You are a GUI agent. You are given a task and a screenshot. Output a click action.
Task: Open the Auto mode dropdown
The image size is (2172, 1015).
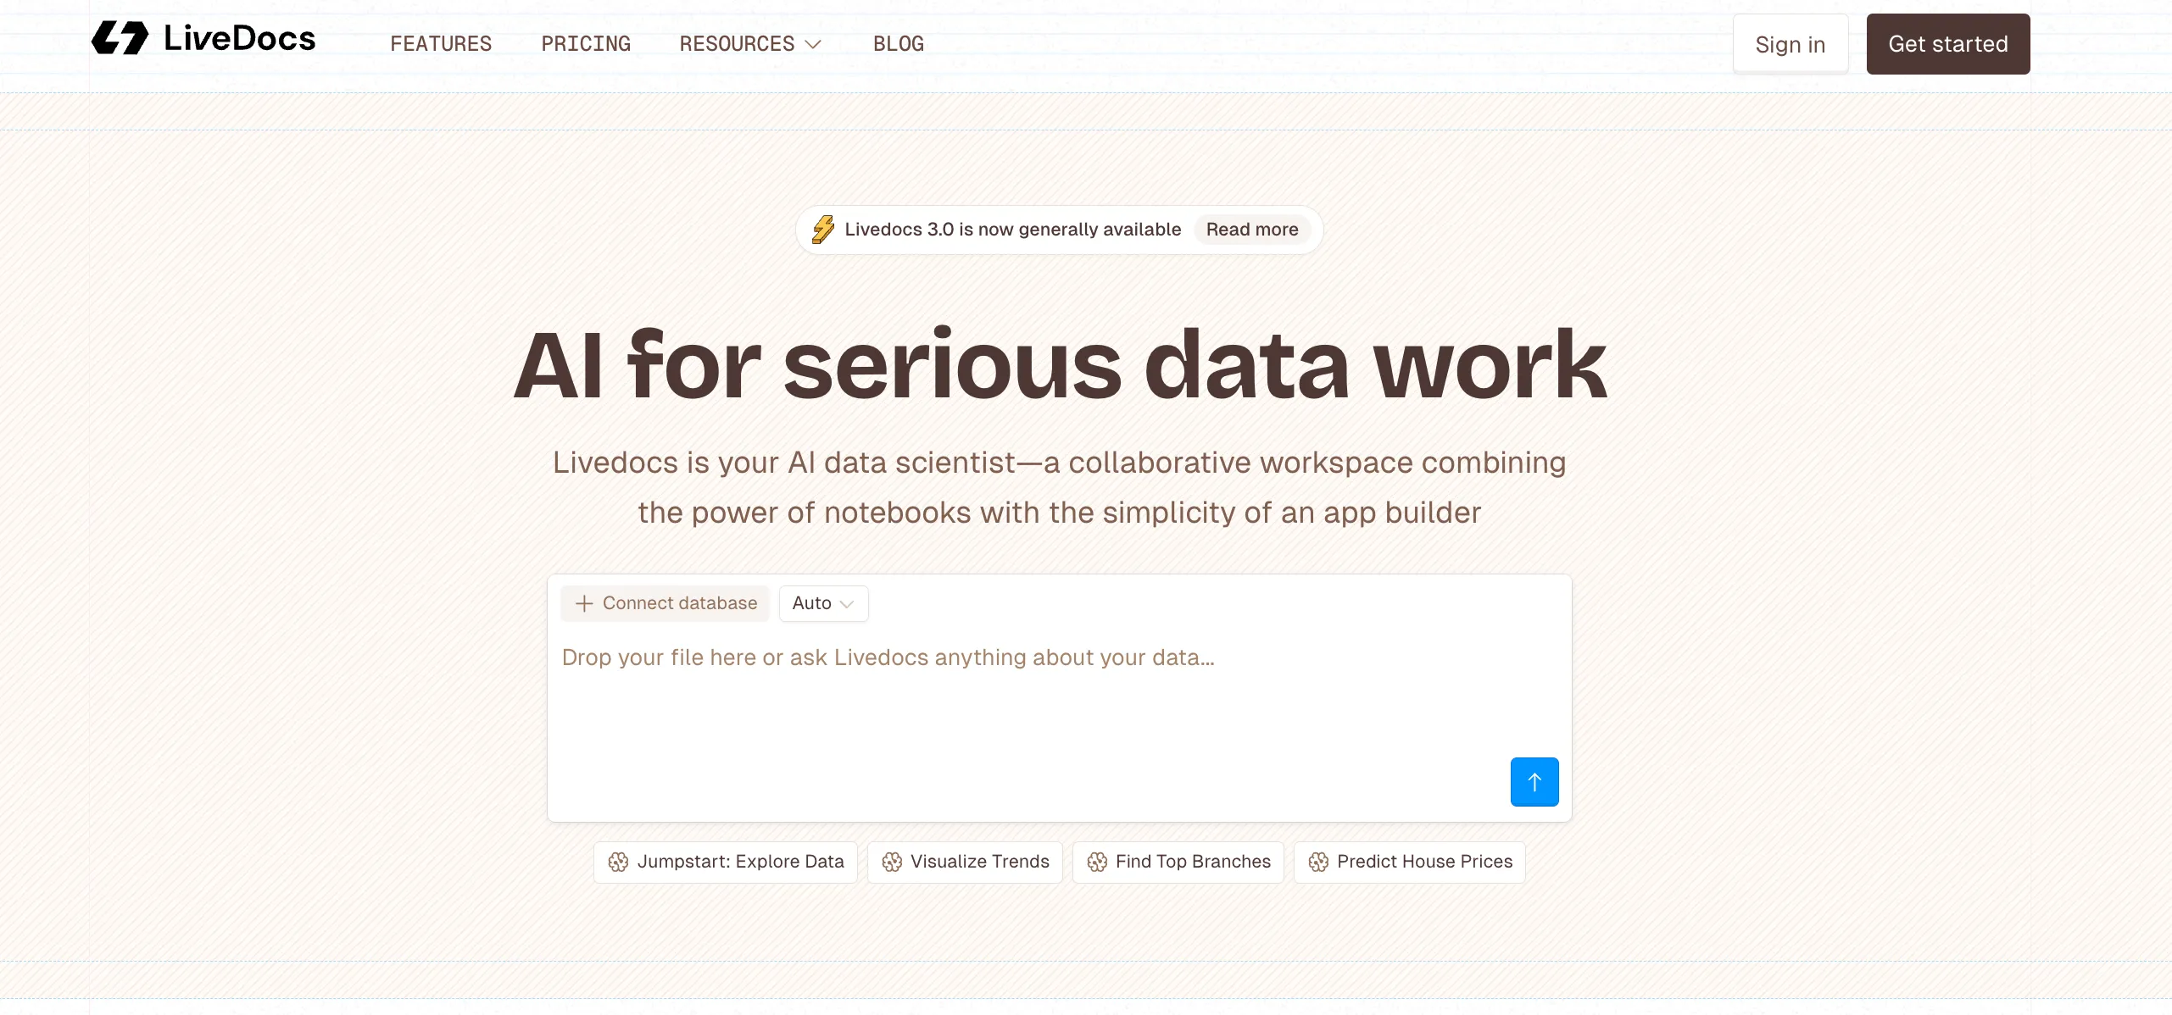click(x=822, y=603)
